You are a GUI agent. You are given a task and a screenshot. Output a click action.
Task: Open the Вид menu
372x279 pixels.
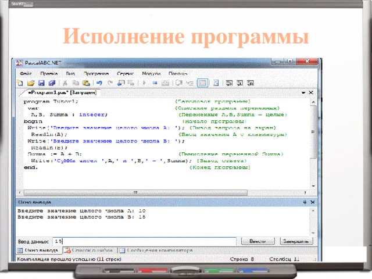(70, 74)
